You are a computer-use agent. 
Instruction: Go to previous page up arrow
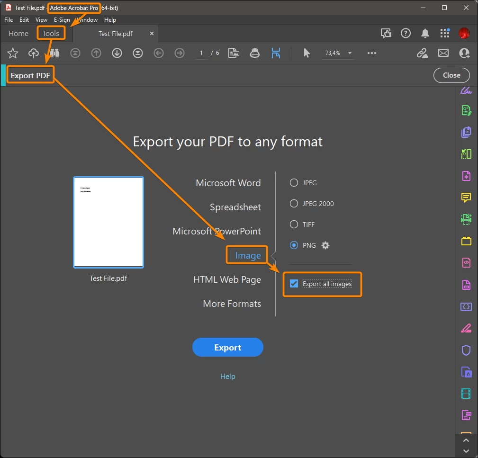click(x=96, y=53)
